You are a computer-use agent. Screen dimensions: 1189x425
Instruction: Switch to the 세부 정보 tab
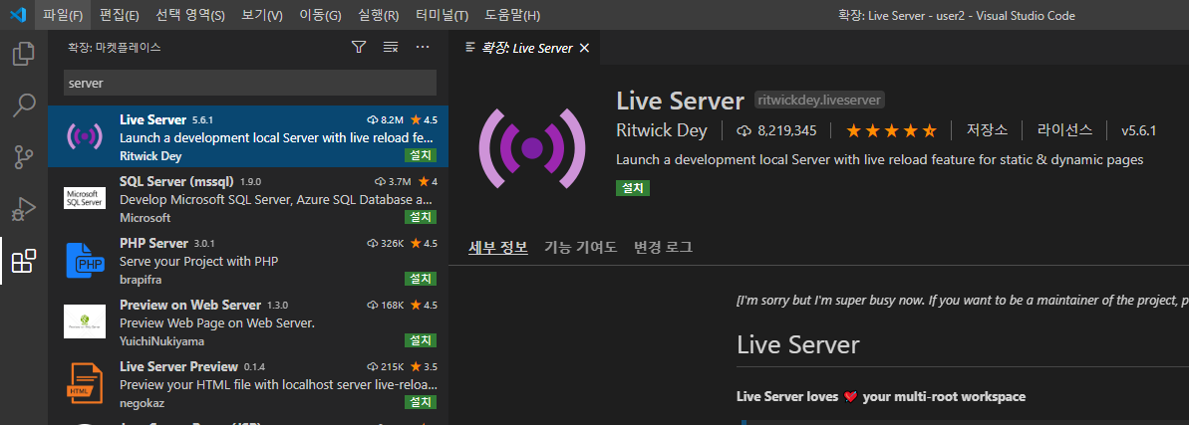tap(498, 247)
